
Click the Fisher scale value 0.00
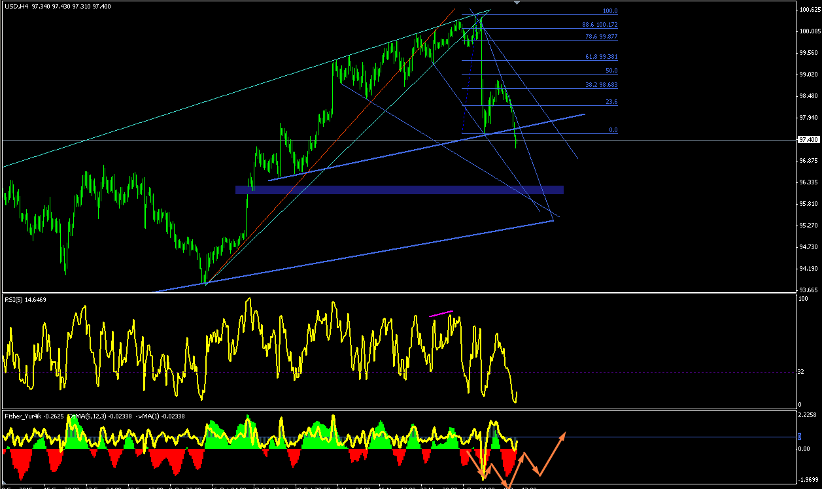tap(804, 448)
